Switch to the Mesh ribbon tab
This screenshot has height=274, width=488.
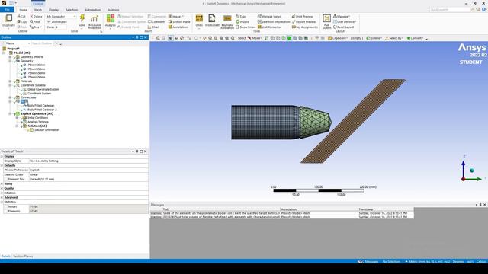[x=38, y=10]
